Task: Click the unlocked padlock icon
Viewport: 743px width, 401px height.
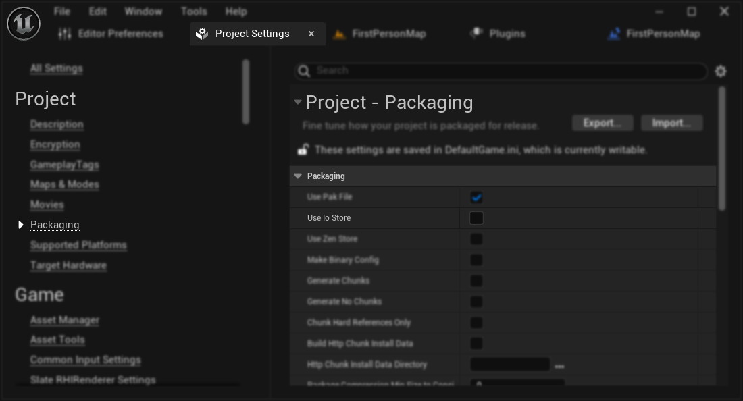Action: (303, 150)
